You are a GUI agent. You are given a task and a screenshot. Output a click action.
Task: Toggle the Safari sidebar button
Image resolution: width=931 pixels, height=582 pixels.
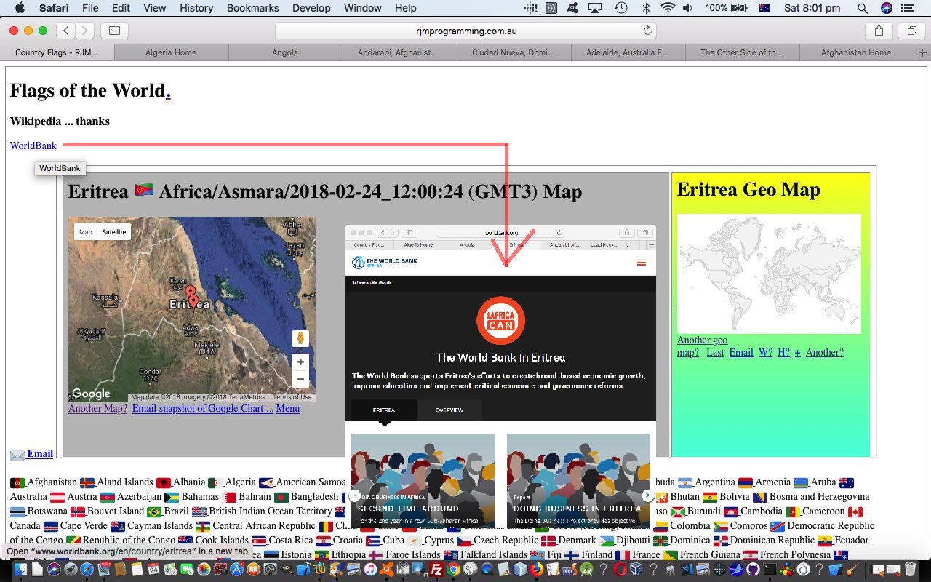[x=114, y=31]
